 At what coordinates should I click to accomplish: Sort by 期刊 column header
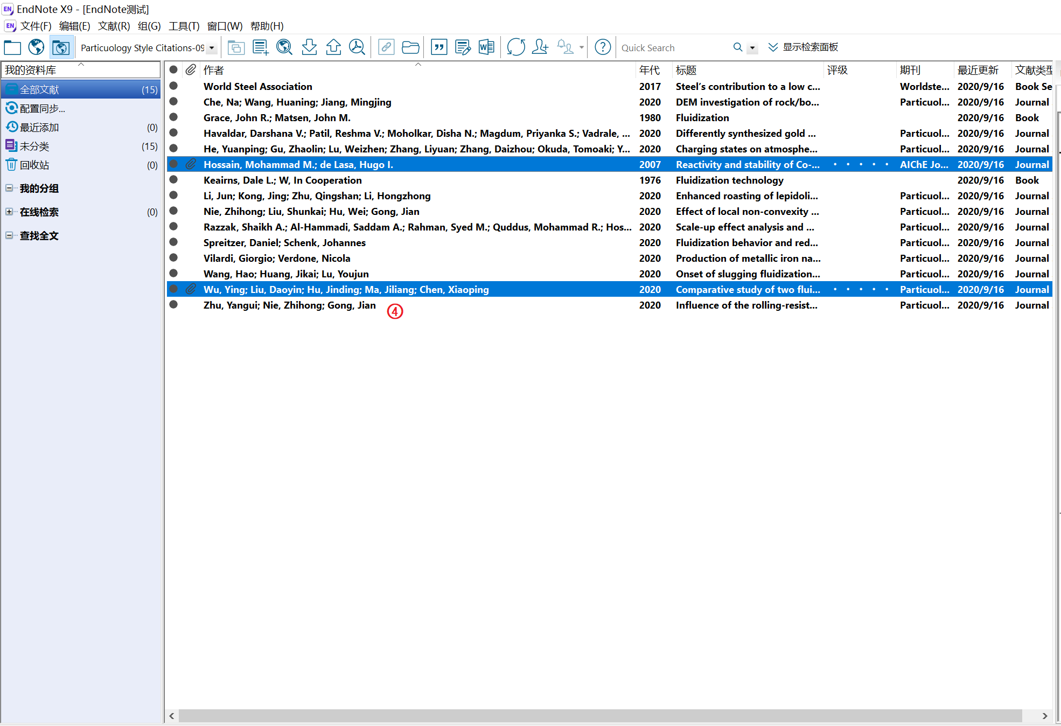(x=925, y=70)
